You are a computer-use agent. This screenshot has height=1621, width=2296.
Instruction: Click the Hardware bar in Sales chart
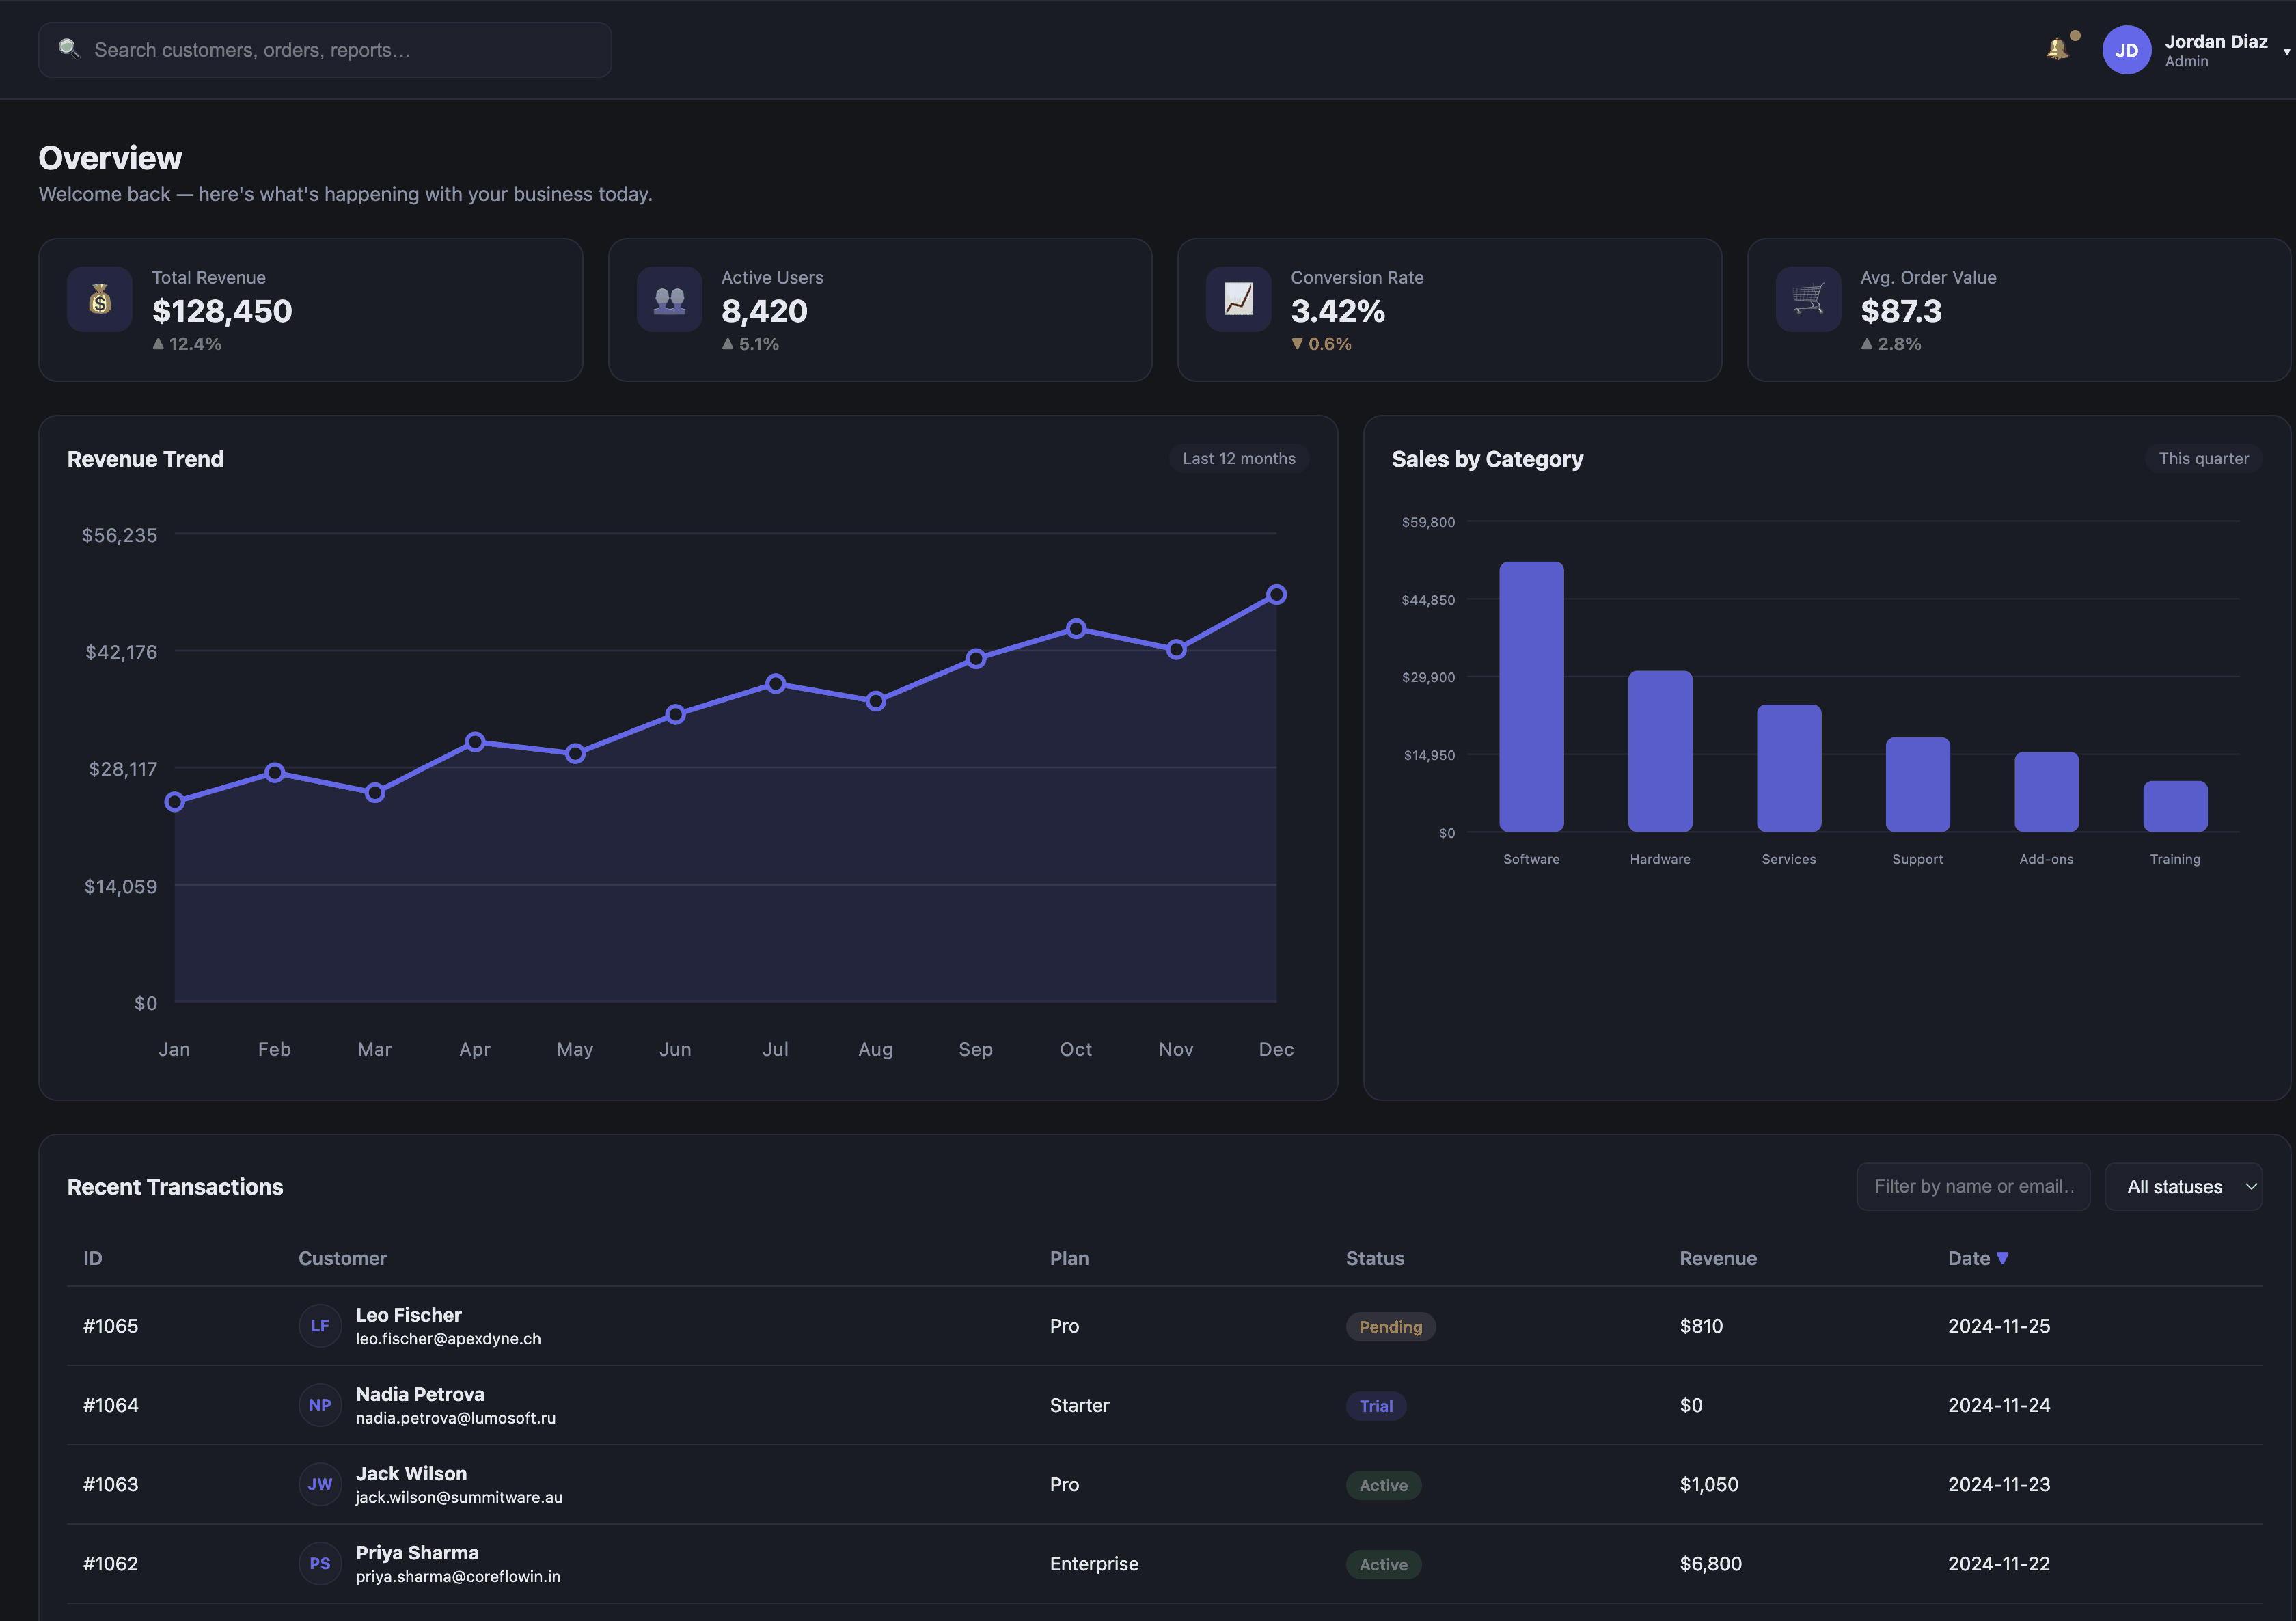pyautogui.click(x=1660, y=751)
